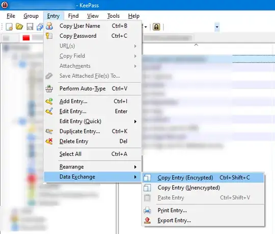Expand the Attachments submenu arrow
This screenshot has height=234, width=275.
(x=135, y=66)
